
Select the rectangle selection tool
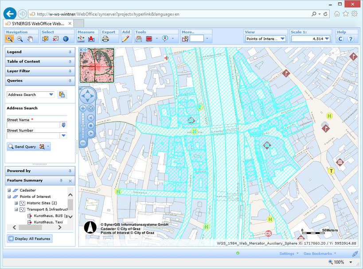pyautogui.click(x=45, y=38)
